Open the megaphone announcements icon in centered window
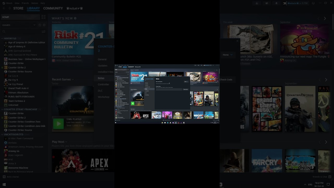 coord(198,65)
